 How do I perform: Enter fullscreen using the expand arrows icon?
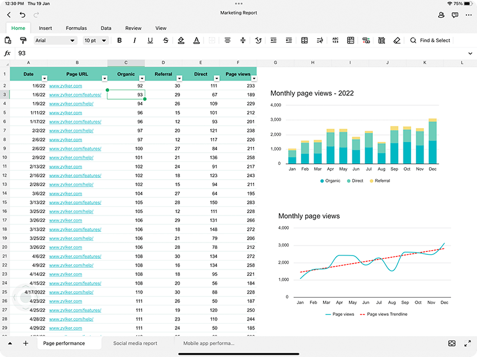[468, 343]
